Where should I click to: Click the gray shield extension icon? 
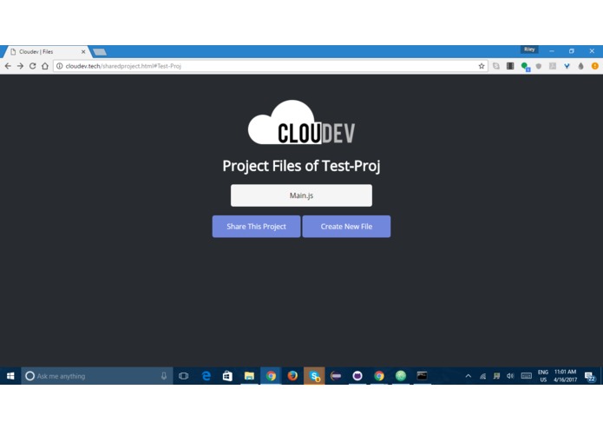[539, 66]
